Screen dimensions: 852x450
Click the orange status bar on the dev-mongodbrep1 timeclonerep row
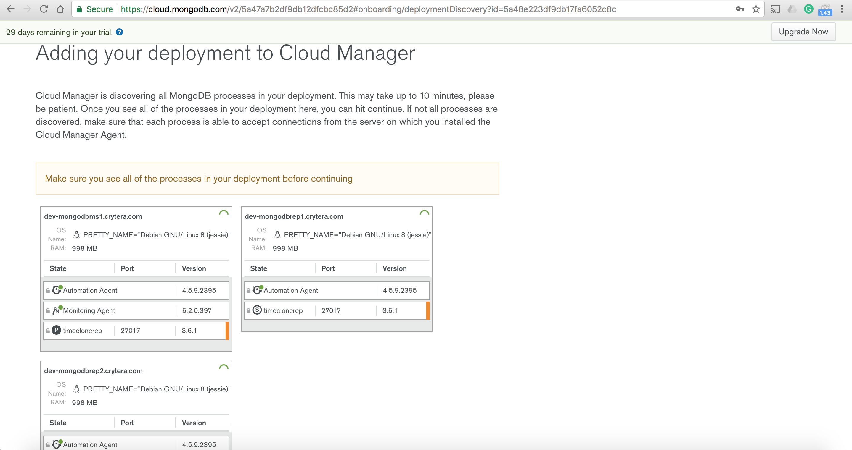[x=428, y=310]
